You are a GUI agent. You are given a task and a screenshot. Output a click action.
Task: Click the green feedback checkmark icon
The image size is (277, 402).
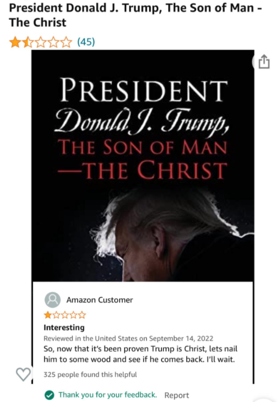coord(50,395)
